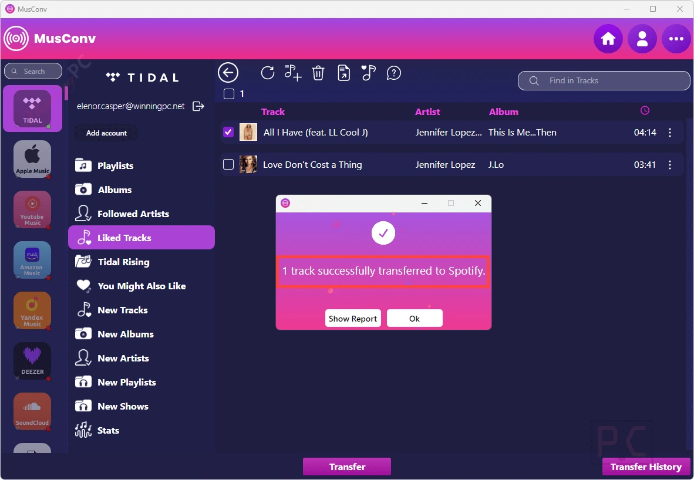This screenshot has width=694, height=480.
Task: Select Apple Music service in sidebar
Action: tap(32, 159)
